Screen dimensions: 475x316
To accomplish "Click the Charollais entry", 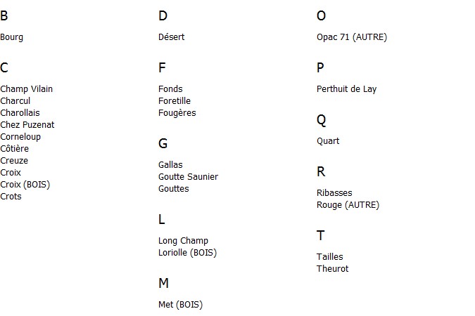I will pyautogui.click(x=20, y=113).
